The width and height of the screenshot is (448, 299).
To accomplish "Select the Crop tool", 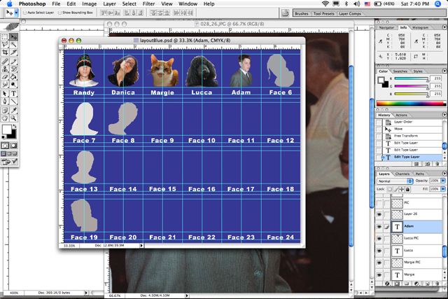I will pyautogui.click(x=5, y=53).
